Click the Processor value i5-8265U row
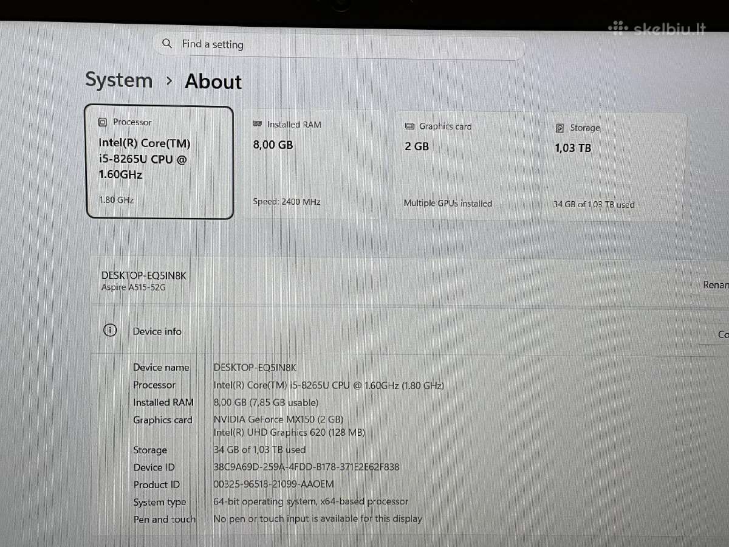This screenshot has height=547, width=729. pyautogui.click(x=329, y=385)
